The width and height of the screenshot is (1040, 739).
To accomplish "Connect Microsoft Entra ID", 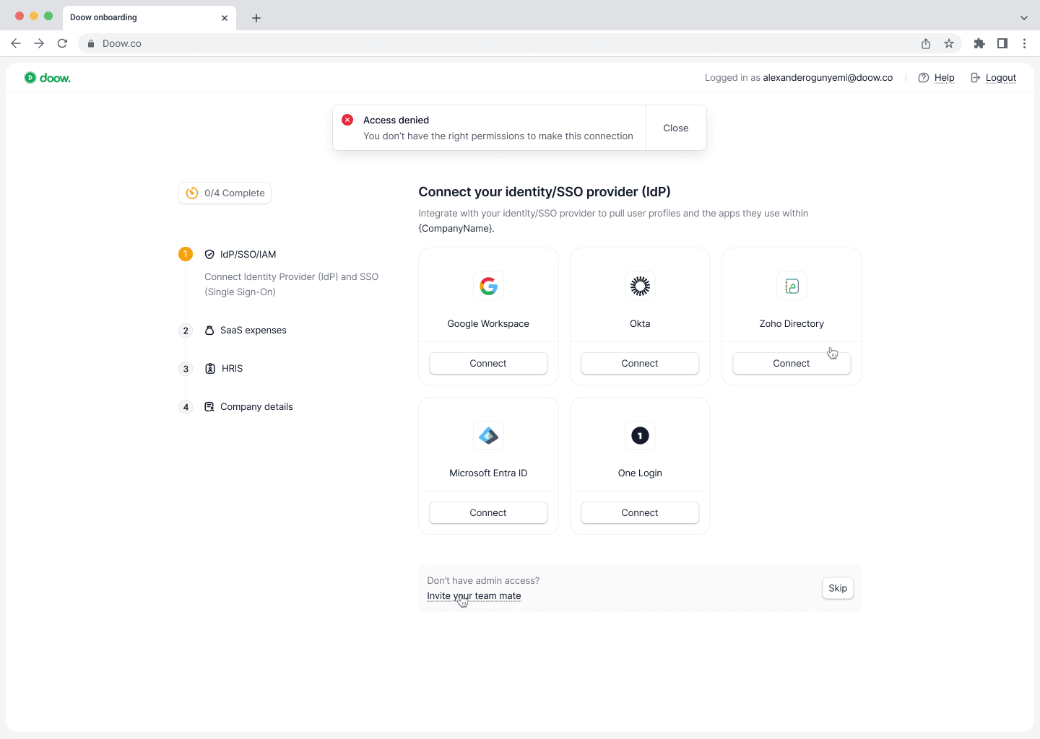I will click(x=488, y=512).
